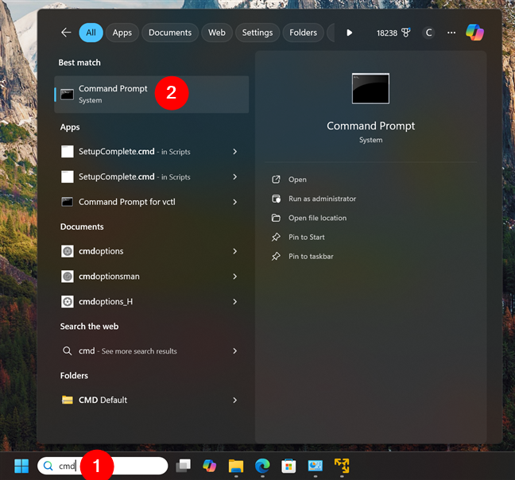Choose Open file location
The width and height of the screenshot is (515, 480).
point(317,218)
